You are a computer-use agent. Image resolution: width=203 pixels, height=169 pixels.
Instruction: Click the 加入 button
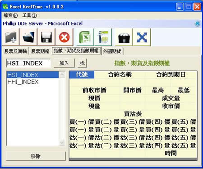pyautogui.click(x=64, y=63)
